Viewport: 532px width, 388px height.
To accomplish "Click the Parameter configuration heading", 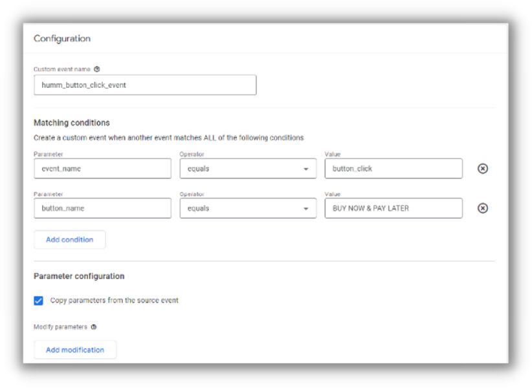I will (x=78, y=276).
